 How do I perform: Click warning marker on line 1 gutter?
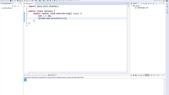pos(24,6)
